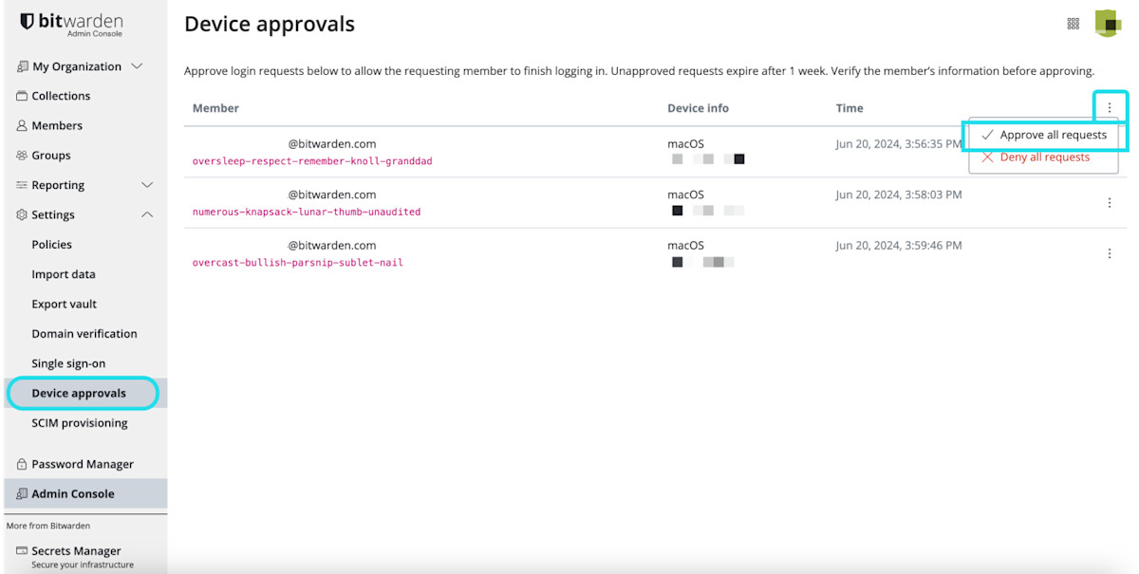Expand the My Organization chevron

[137, 66]
